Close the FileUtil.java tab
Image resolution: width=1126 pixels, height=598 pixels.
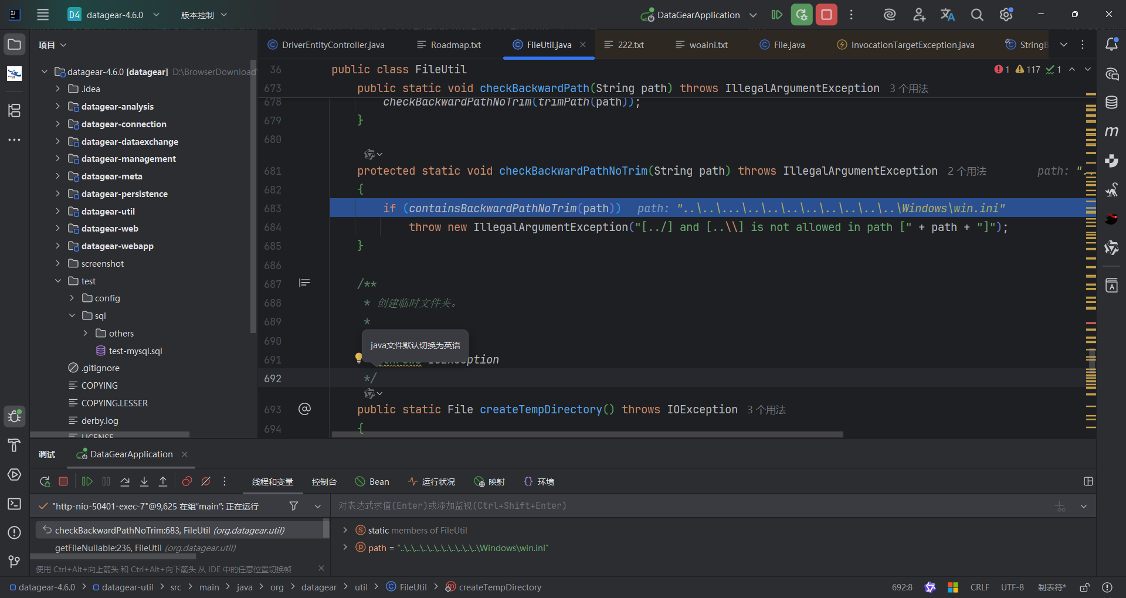point(583,45)
